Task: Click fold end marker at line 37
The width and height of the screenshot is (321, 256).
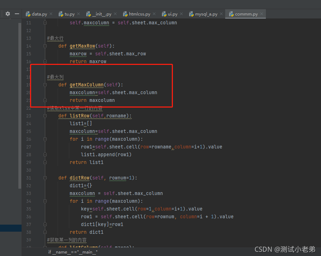Action: tap(45, 224)
